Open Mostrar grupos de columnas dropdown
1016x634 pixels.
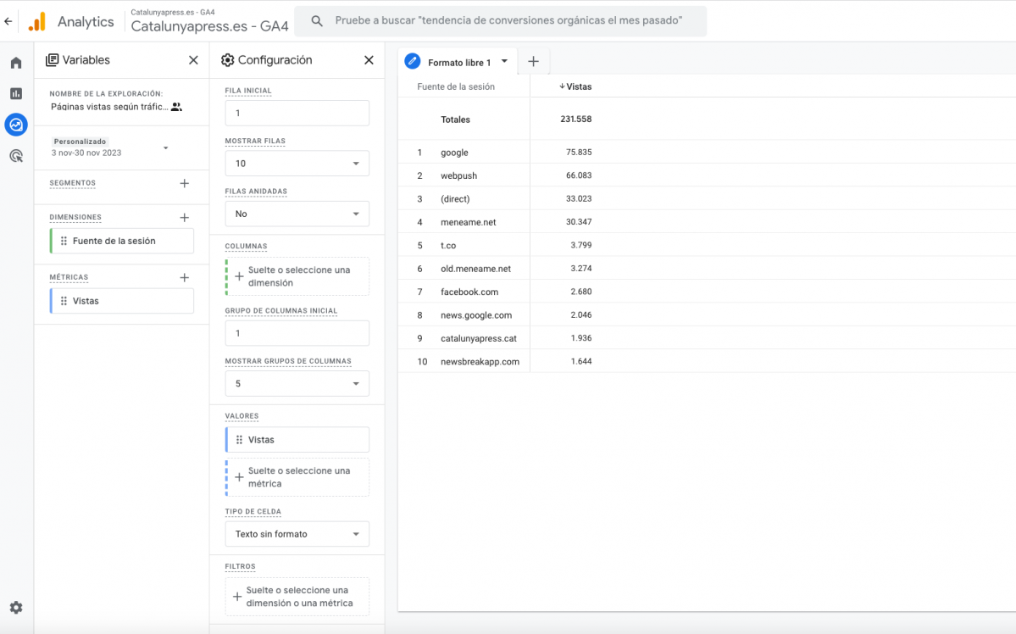coord(297,384)
